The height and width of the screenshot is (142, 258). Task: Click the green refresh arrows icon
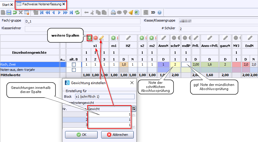point(77,12)
